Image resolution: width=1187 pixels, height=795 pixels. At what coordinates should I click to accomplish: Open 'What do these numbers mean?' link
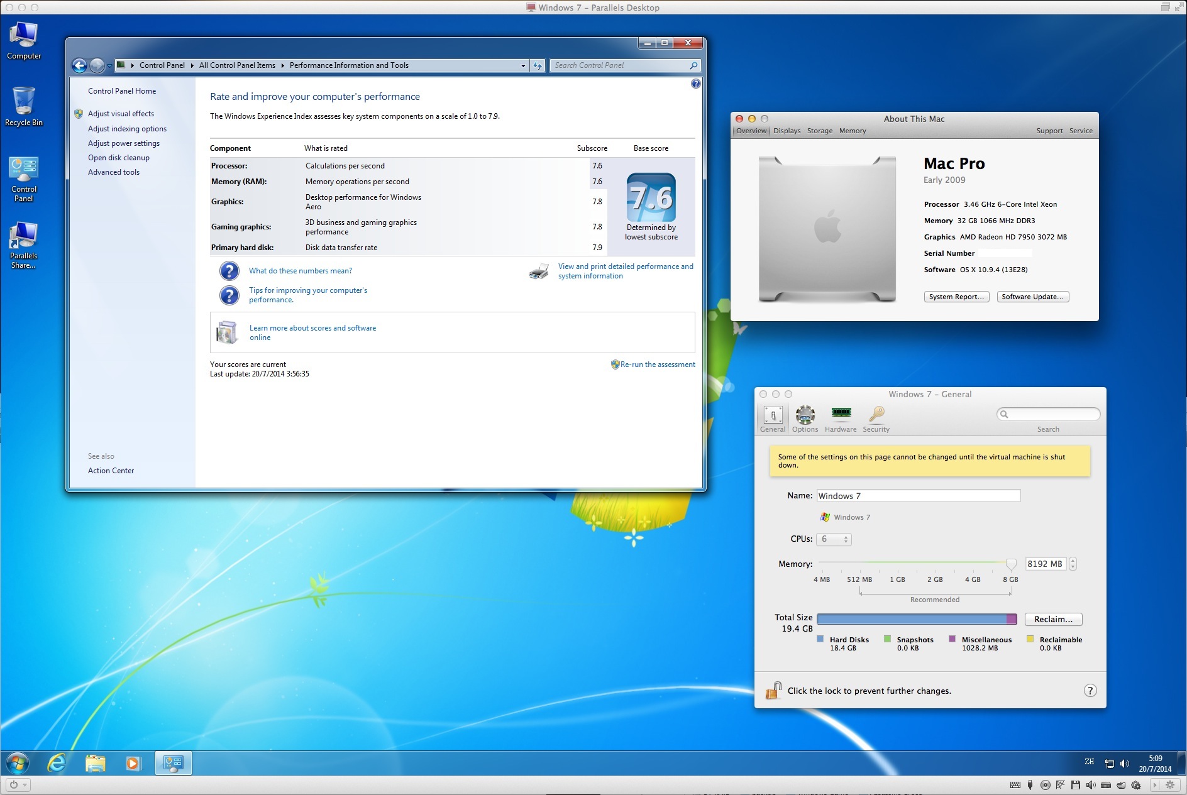coord(301,271)
